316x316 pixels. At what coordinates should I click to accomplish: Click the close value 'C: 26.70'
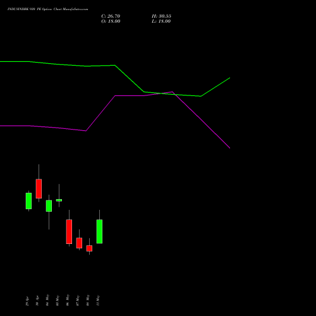tap(111, 16)
